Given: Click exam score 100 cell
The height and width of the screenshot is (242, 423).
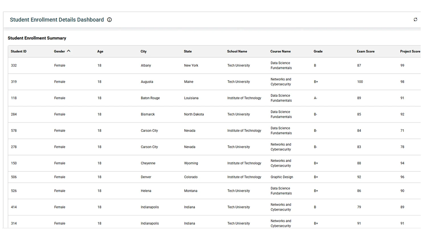Looking at the screenshot, I should click(360, 82).
